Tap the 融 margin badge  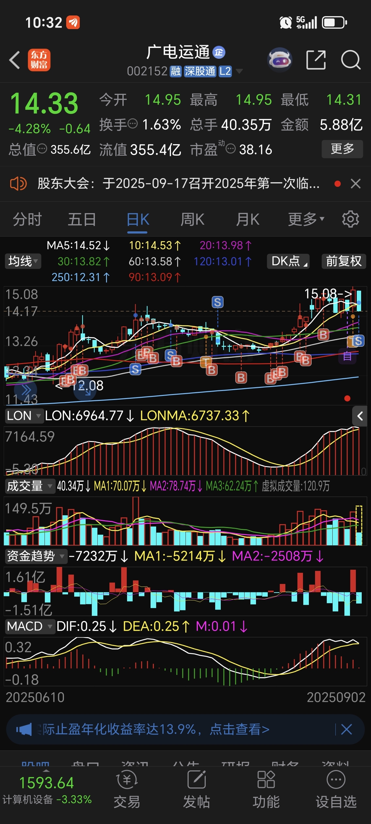[176, 71]
